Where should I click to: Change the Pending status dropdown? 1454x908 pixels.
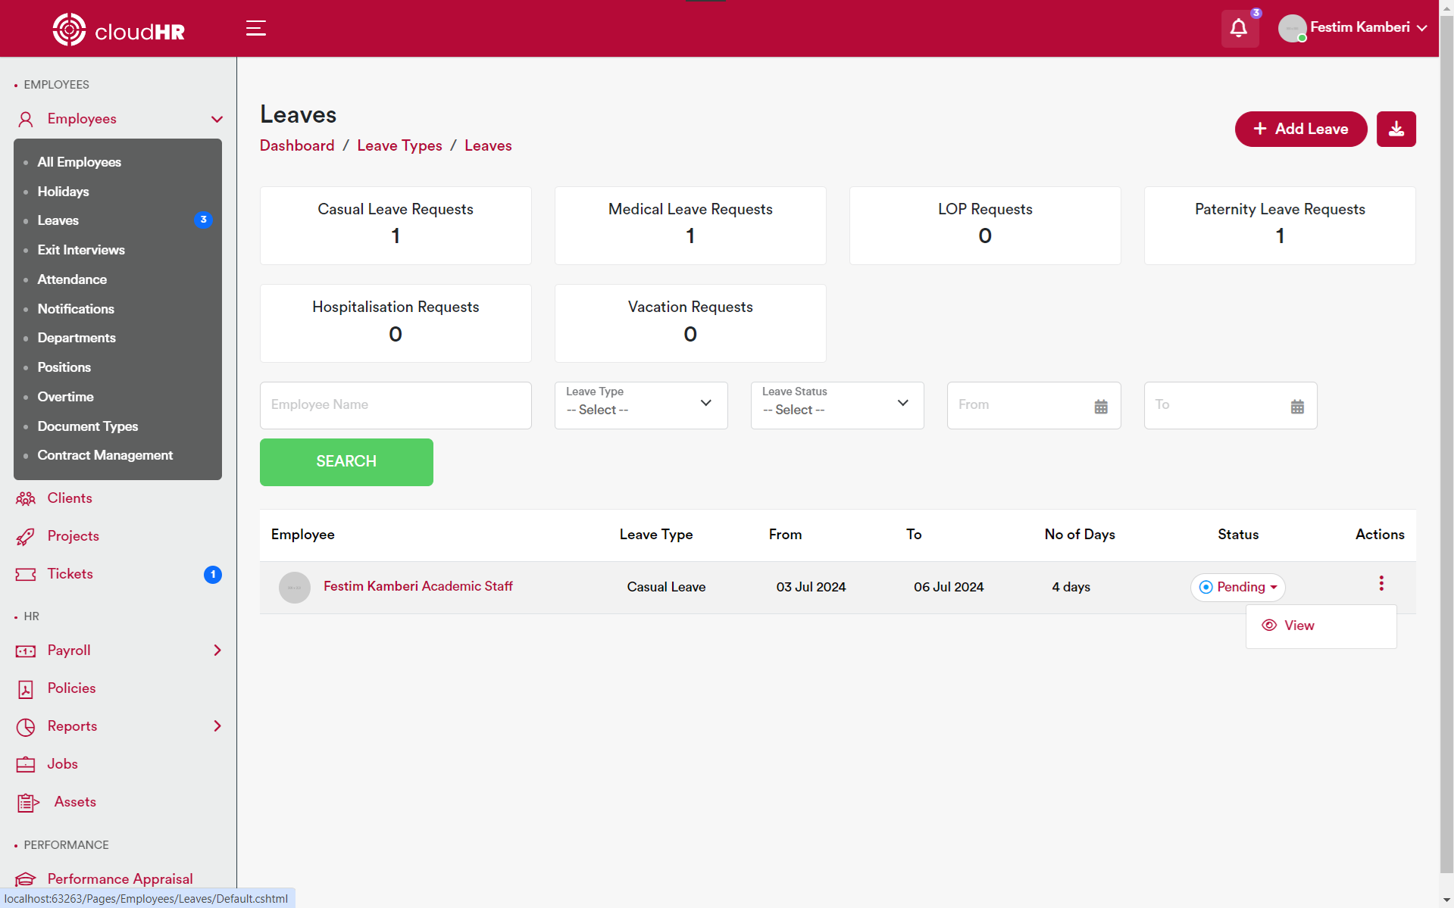tap(1238, 587)
